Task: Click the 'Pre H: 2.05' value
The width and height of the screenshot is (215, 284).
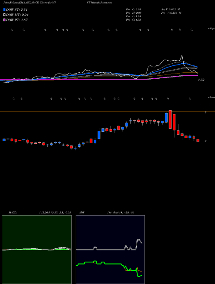Action: pyautogui.click(x=134, y=13)
